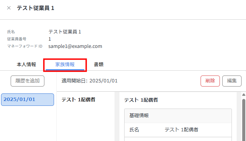Viewport: 246px width, 141px height.
Task: Click the マネーフォワード ID label
Action: click(24, 46)
